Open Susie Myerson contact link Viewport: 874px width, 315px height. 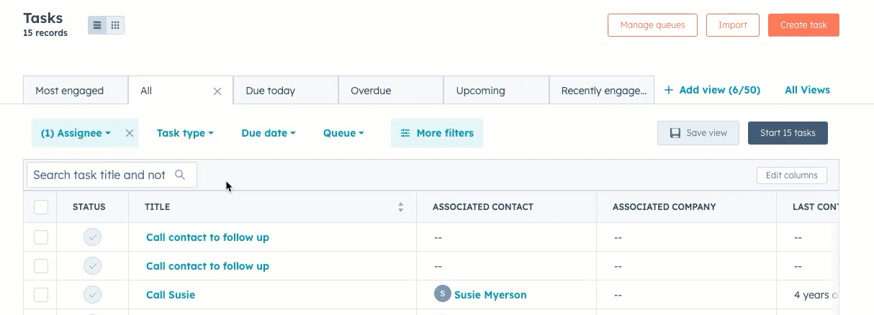(x=490, y=295)
